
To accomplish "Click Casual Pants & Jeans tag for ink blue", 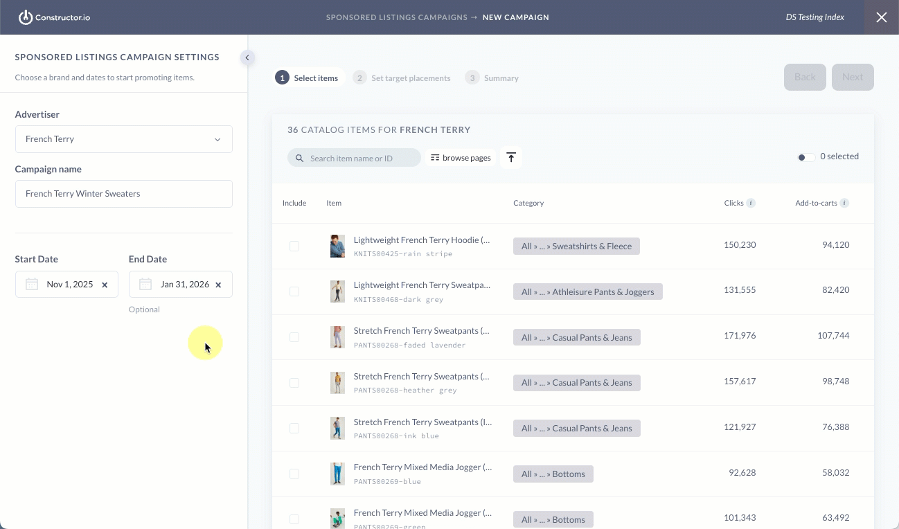I will (577, 428).
